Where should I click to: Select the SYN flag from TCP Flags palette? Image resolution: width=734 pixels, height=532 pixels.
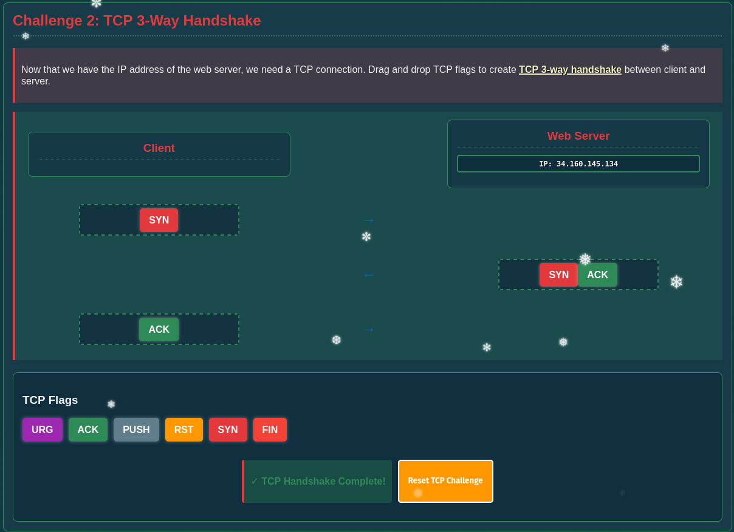click(x=228, y=429)
